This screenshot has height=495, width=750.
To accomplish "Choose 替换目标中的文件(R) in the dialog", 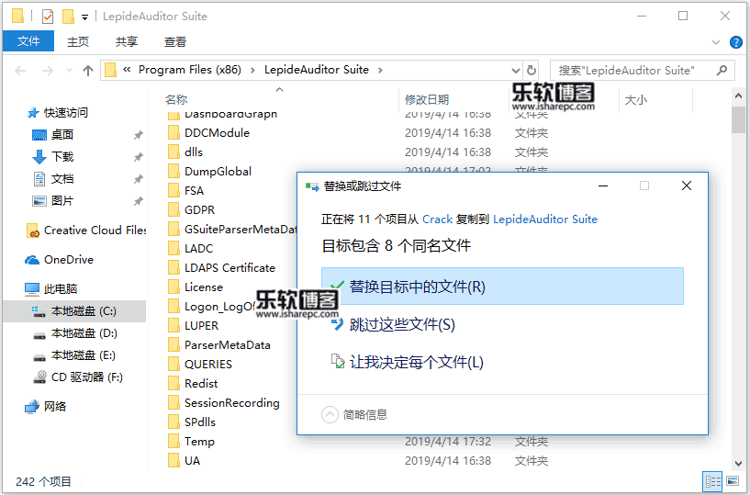I will click(502, 287).
